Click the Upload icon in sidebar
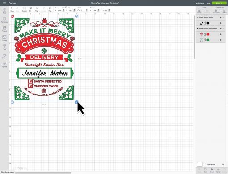Screen dimensions: 228x174 pos(4,65)
